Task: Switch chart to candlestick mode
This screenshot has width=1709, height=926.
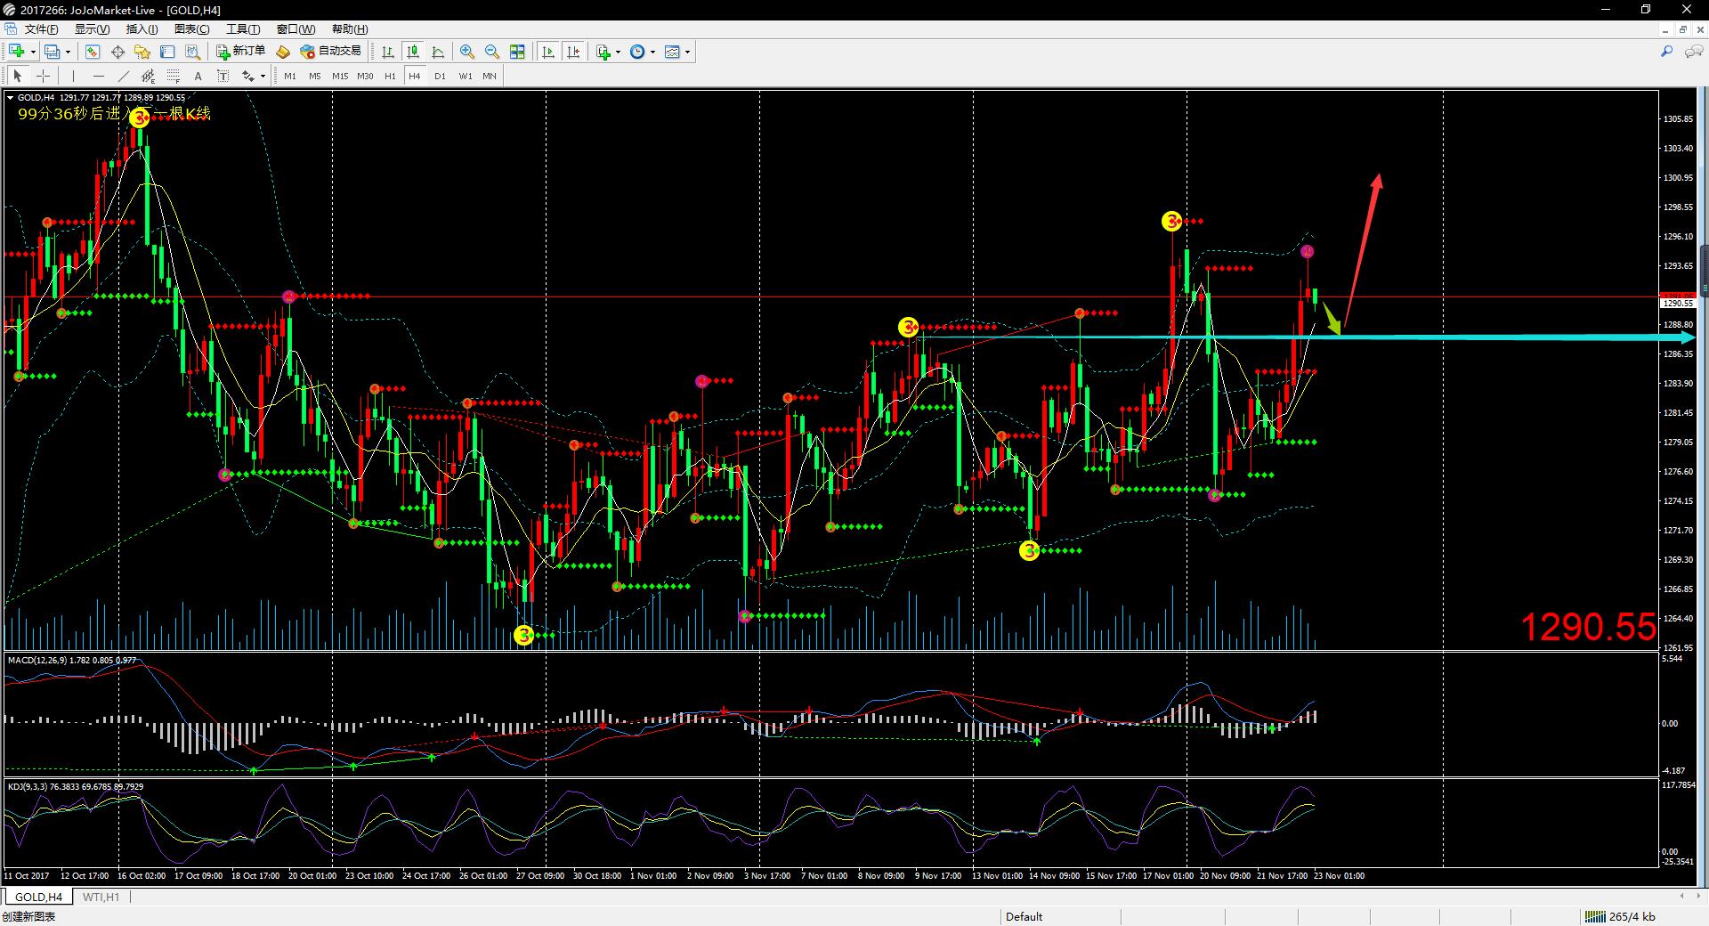Action: tap(413, 52)
